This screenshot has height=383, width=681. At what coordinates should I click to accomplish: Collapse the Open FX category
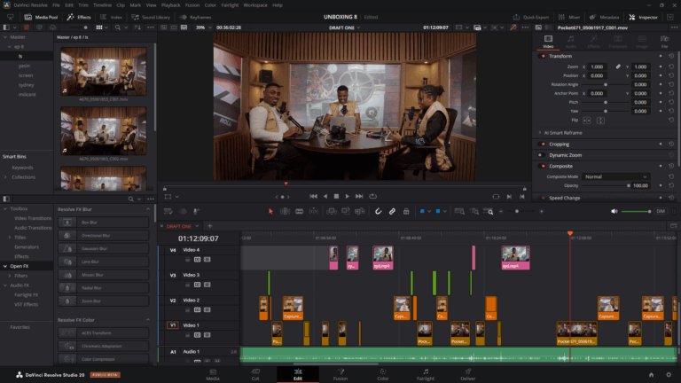[x=5, y=266]
